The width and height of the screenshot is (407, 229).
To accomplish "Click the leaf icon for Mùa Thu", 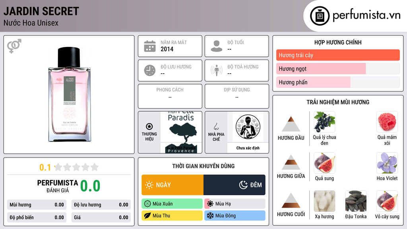I will click(147, 215).
